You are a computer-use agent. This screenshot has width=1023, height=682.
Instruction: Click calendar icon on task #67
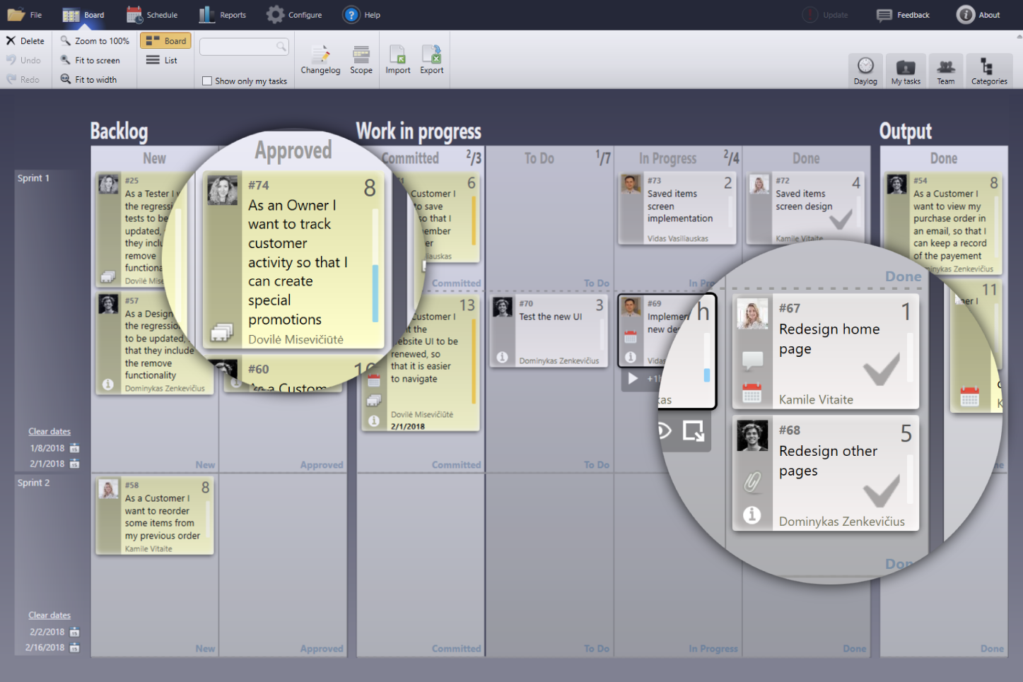(x=752, y=392)
